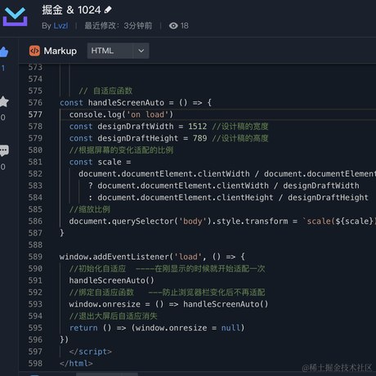Click the console.log('on load') line
The image size is (376, 376).
click(121, 114)
